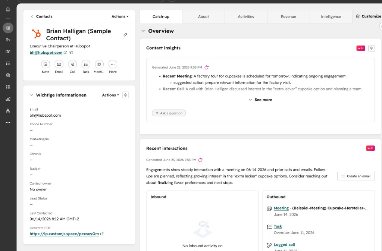Open the external link icon beside Generate PDF URL

click(102, 234)
